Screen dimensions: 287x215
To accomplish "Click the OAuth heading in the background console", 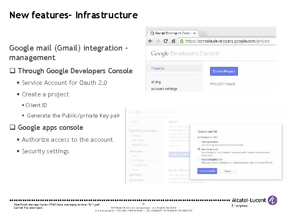I will 173,122.
